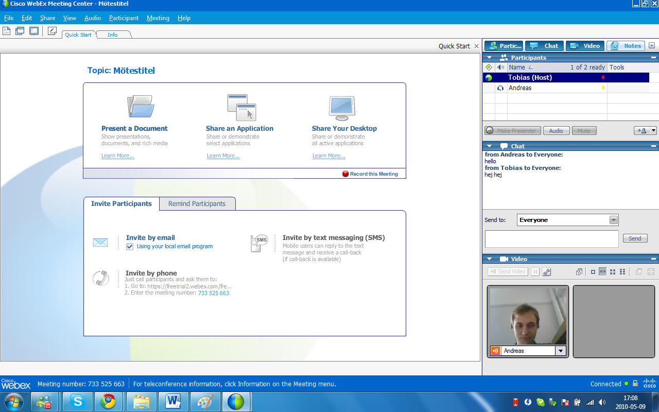
Task: Click Learn More under Present a Document
Action: pyautogui.click(x=118, y=156)
